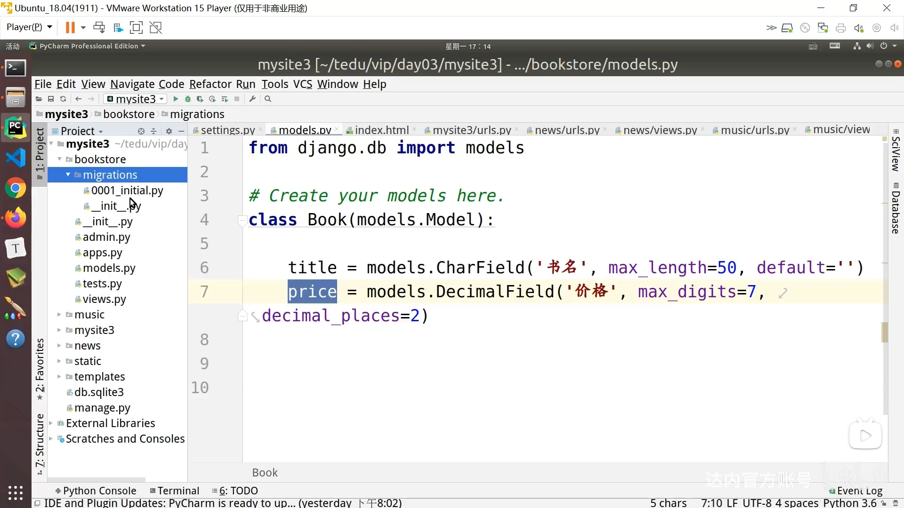904x508 pixels.
Task: Collapse the migrations folder
Action: point(68,175)
